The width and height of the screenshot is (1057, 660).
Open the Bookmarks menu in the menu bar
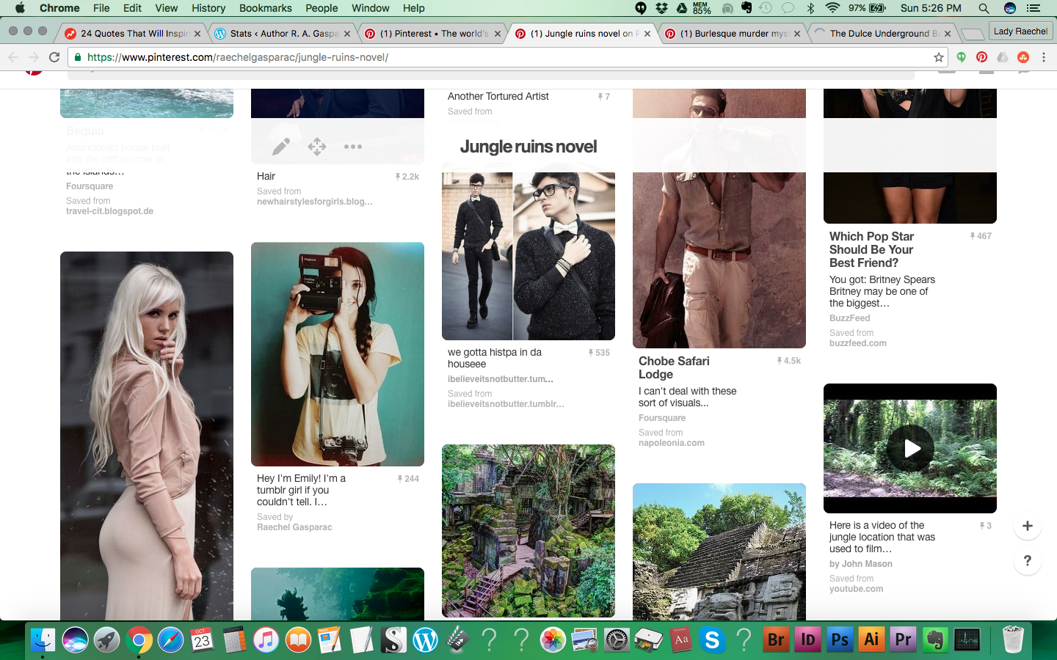tap(265, 8)
